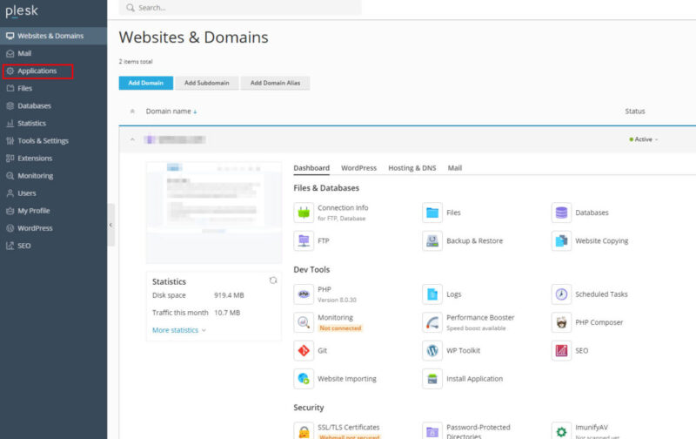Expand the More statistics link
Screen dimensions: 696x439
(x=179, y=330)
